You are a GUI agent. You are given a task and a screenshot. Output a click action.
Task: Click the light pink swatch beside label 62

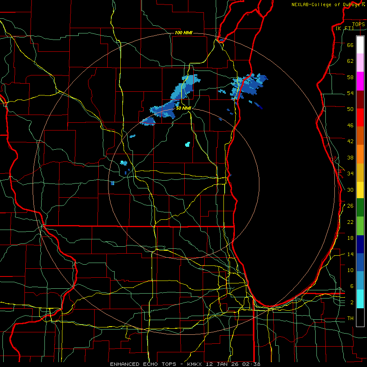[x=360, y=63]
